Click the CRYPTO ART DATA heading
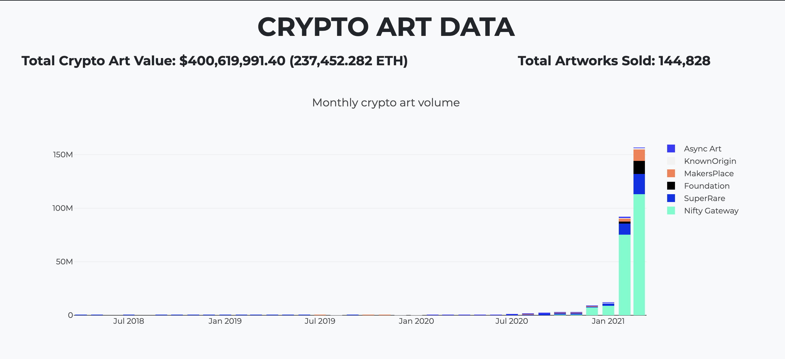 coord(386,27)
